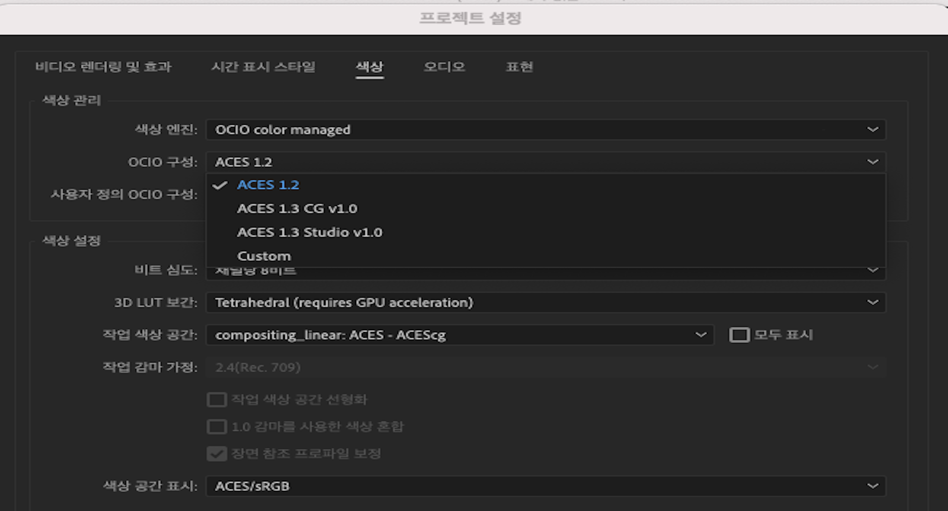This screenshot has width=948, height=511.
Task: Switch to the 오디오 tab
Action: tap(444, 67)
